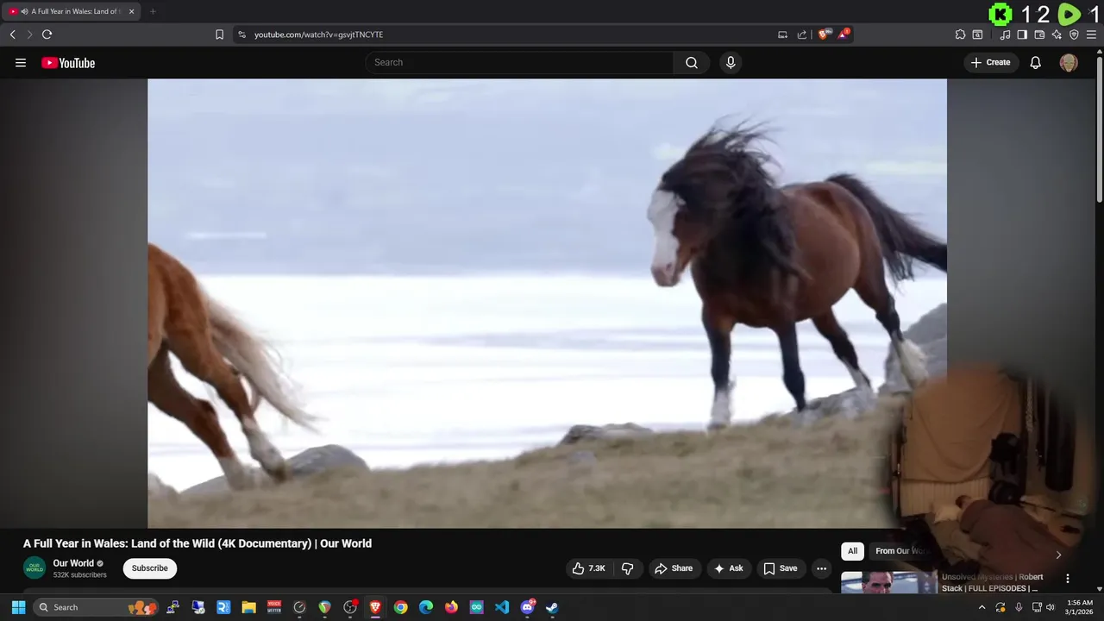Viewport: 1104px width, 621px height.
Task: Open more actions three-dot menu
Action: (822, 568)
